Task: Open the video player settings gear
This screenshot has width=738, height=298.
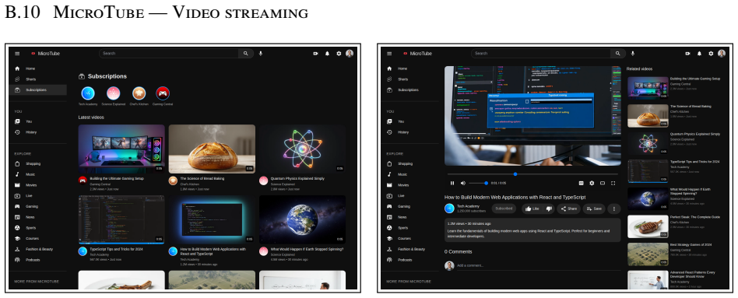Action: [x=592, y=183]
